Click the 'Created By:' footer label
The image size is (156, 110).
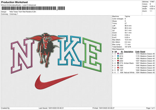[5, 108]
